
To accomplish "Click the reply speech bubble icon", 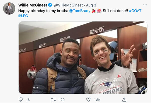I will coord(21,99).
